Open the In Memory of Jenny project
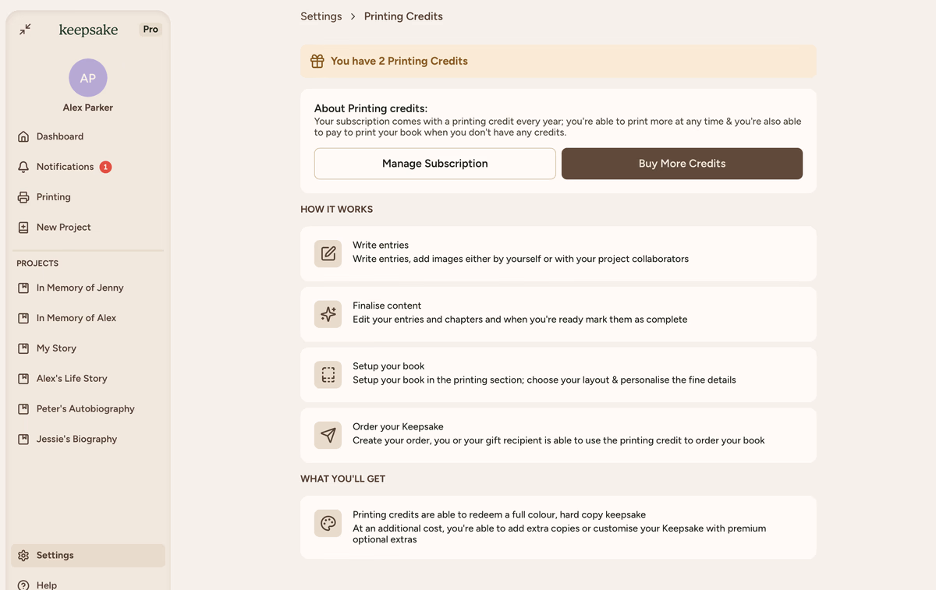This screenshot has width=936, height=590. coord(80,288)
